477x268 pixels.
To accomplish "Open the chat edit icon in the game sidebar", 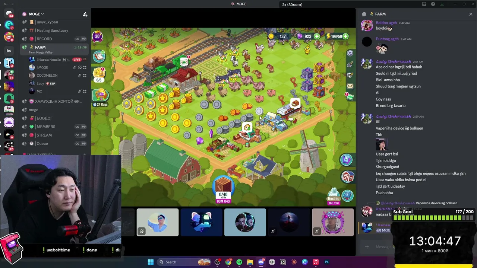I will coord(350,75).
